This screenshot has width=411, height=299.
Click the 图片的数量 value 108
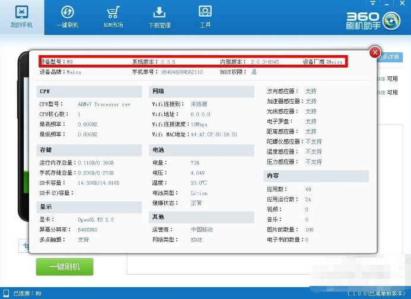tap(310, 230)
